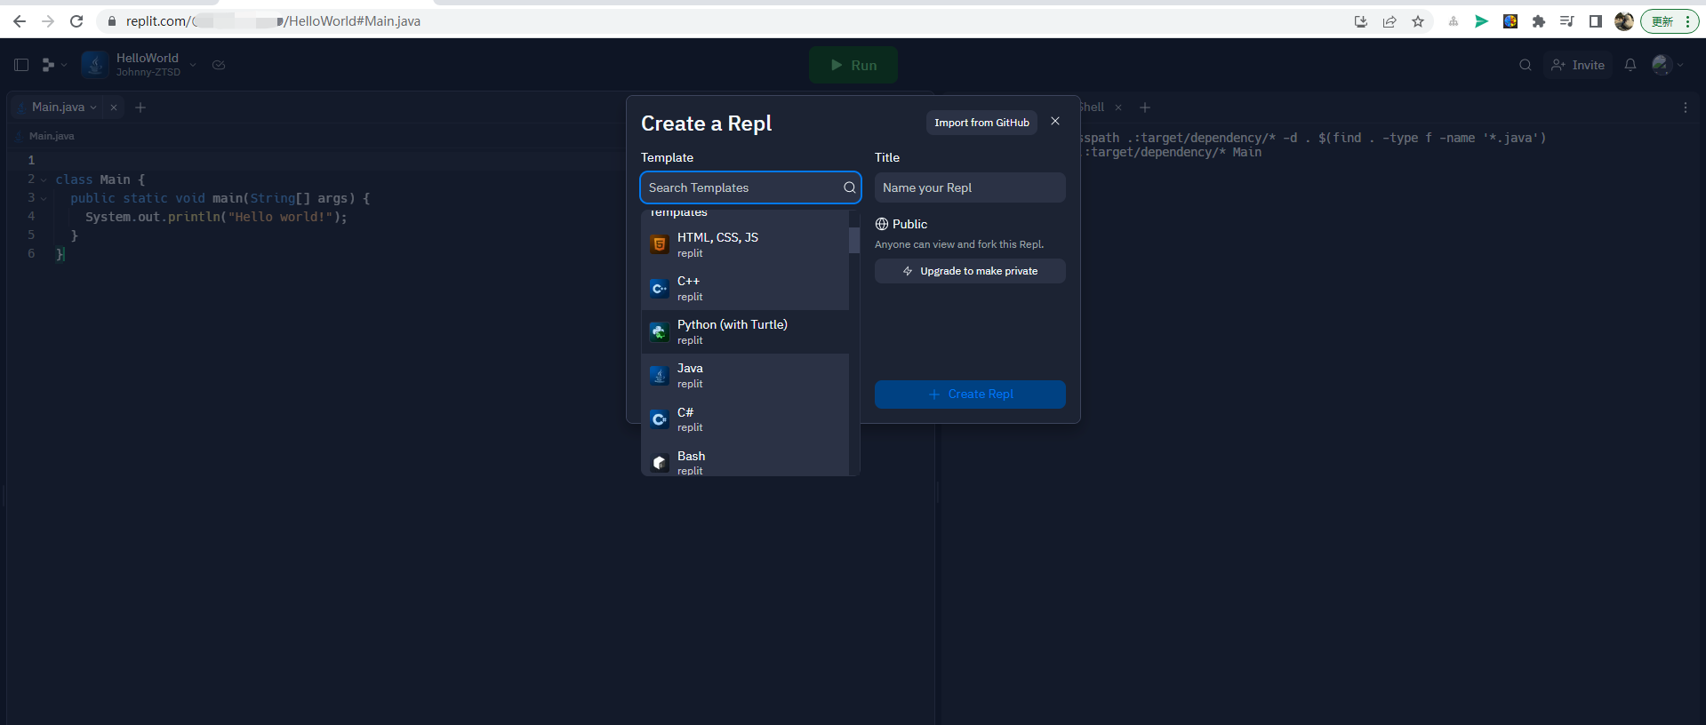This screenshot has width=1706, height=725.
Task: Click the Main.java breadcrumb label
Action: click(52, 136)
